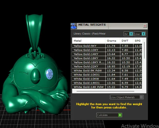
Task: Click the 13.64 grams value
Action: 111,54
